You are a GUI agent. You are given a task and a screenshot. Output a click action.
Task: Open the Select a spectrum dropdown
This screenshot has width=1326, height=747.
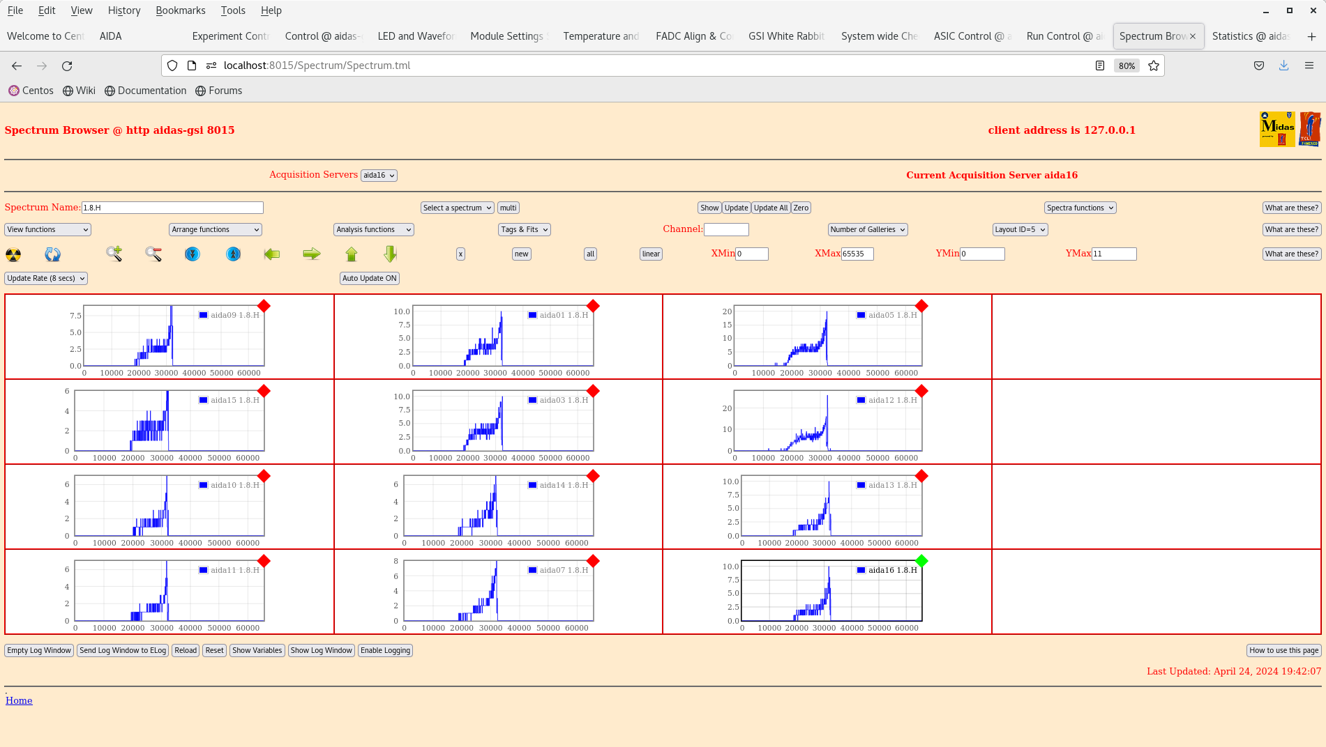[x=458, y=208]
